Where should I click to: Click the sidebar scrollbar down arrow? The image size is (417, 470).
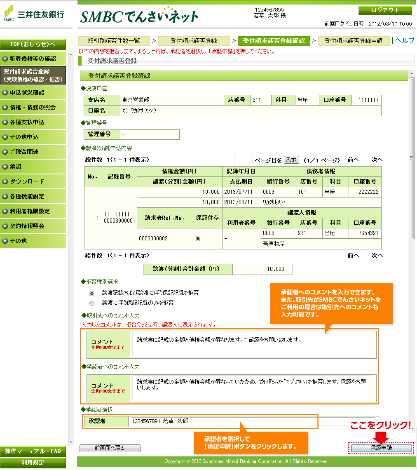point(71,442)
